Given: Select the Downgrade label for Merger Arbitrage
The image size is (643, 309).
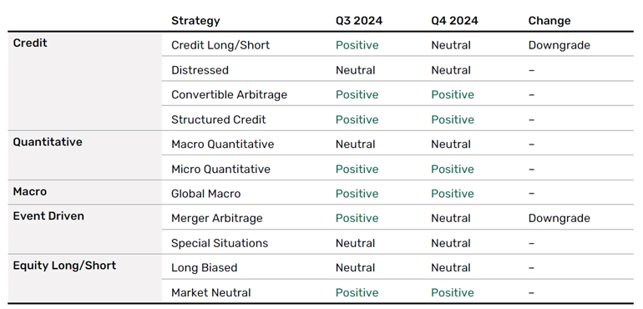Looking at the screenshot, I should 559,218.
